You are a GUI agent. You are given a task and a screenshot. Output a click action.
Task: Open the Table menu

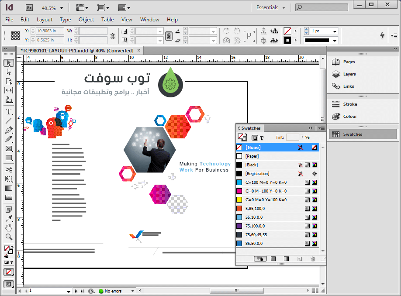click(x=107, y=20)
